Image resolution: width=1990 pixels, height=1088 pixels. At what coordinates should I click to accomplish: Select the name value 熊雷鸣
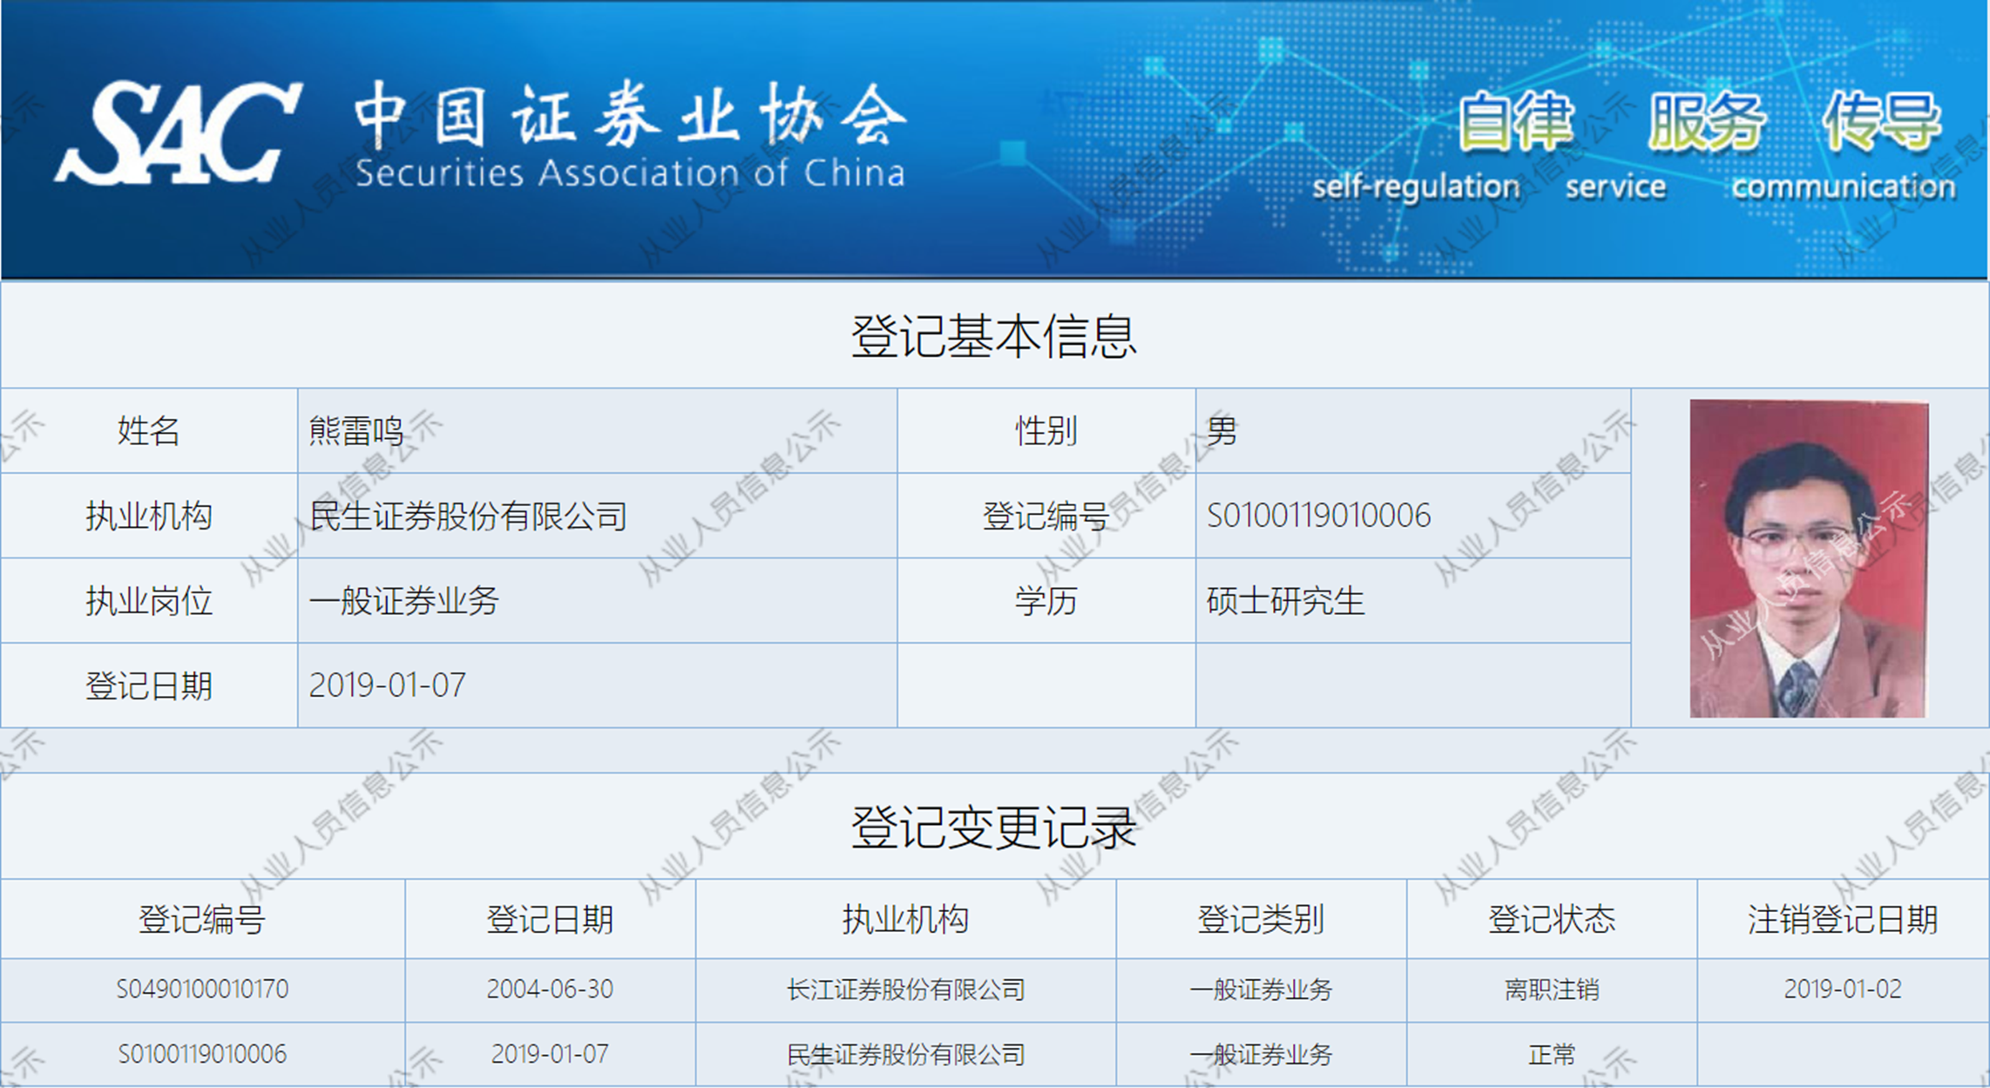tap(355, 431)
